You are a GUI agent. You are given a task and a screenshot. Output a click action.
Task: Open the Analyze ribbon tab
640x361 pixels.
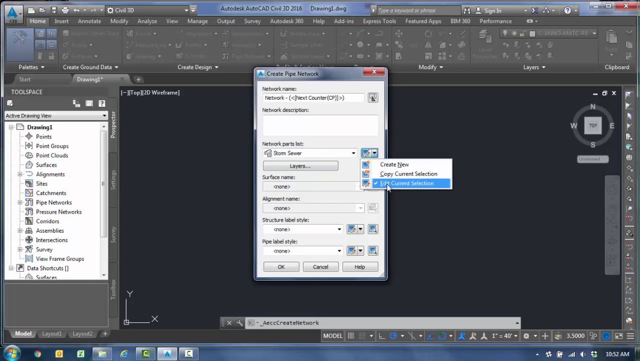point(147,21)
